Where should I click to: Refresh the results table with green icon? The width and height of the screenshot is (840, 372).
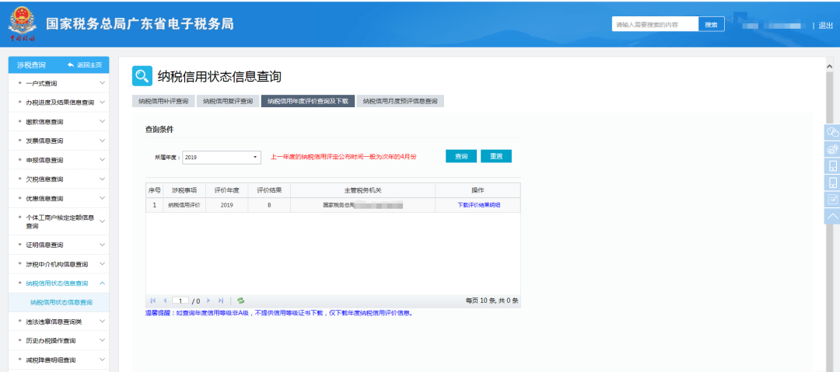241,301
